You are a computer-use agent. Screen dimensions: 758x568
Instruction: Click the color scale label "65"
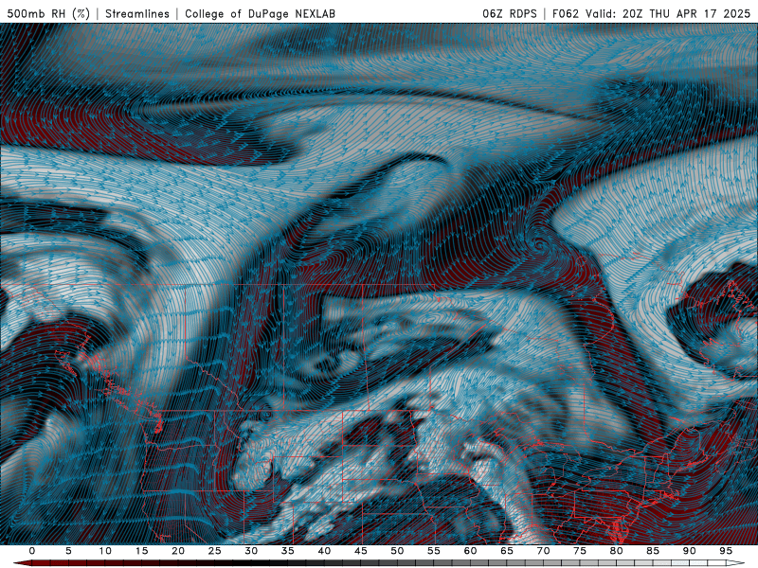(507, 551)
